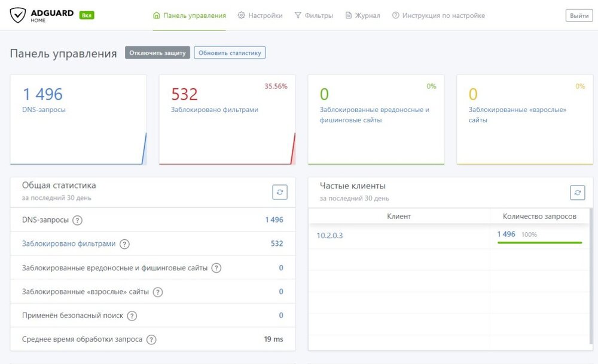Click the AdGuard Home shield logo
Screen dimensions: 598x364
[19, 16]
